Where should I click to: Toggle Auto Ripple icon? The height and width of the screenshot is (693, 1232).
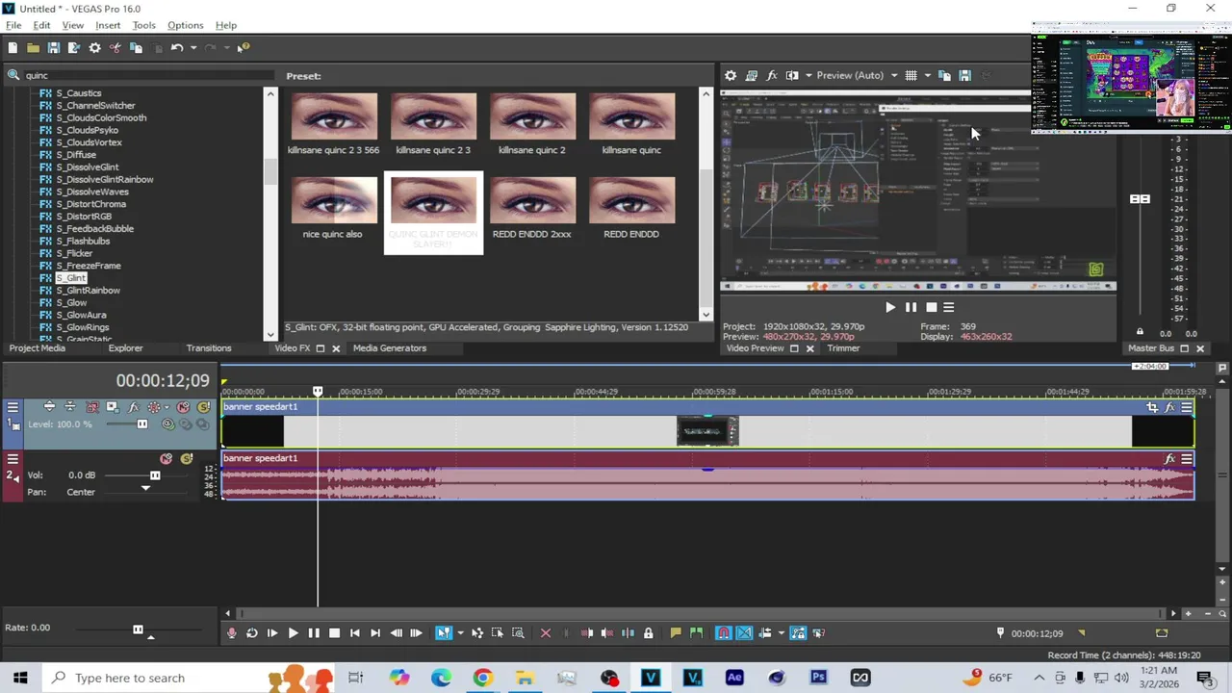(x=765, y=632)
